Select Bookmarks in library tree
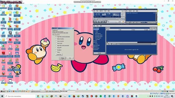Viewport: 175px width, 98px height. click(96, 50)
